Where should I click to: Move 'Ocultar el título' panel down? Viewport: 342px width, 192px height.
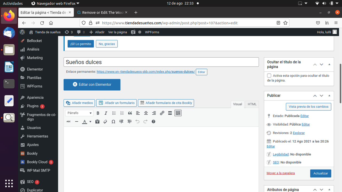click(x=321, y=65)
